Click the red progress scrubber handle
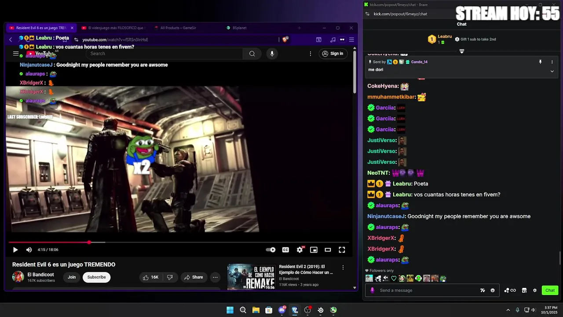This screenshot has width=563, height=317. coord(89,242)
